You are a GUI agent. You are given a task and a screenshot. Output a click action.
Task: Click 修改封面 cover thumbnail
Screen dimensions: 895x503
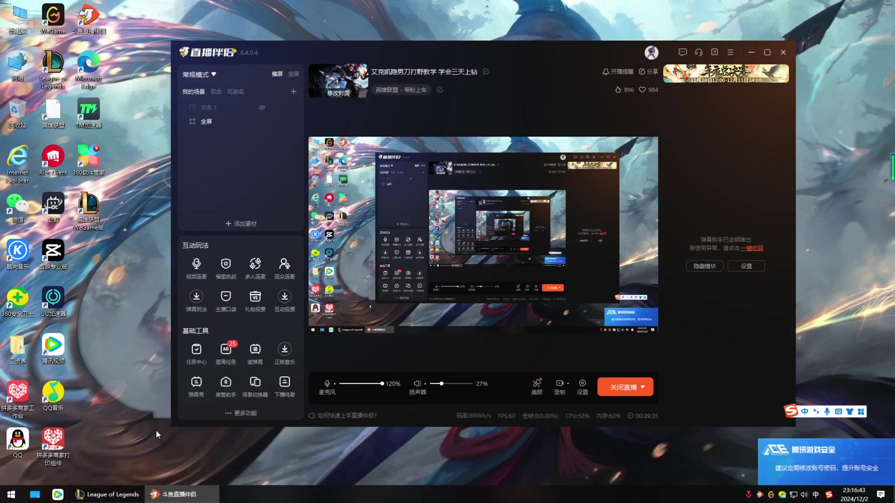pyautogui.click(x=338, y=81)
